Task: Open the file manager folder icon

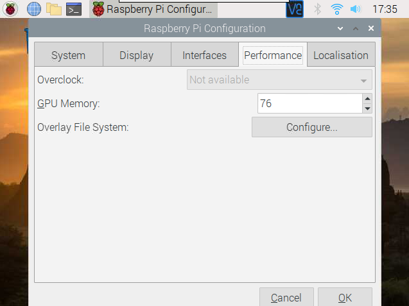Action: point(54,10)
